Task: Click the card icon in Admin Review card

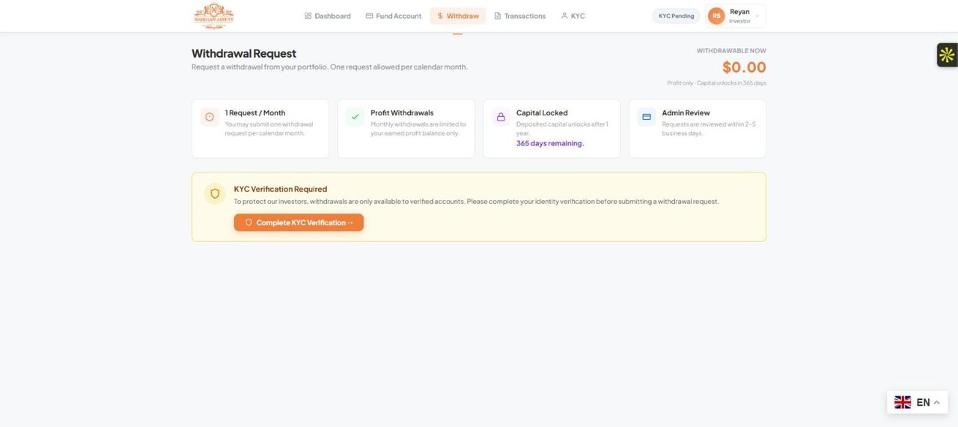Action: (x=647, y=117)
